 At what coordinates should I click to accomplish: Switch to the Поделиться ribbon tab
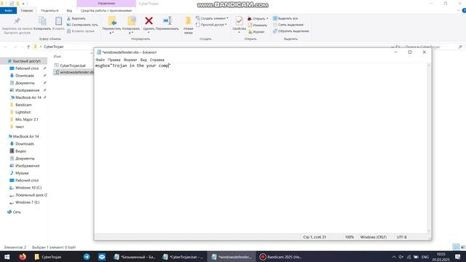[50, 10]
